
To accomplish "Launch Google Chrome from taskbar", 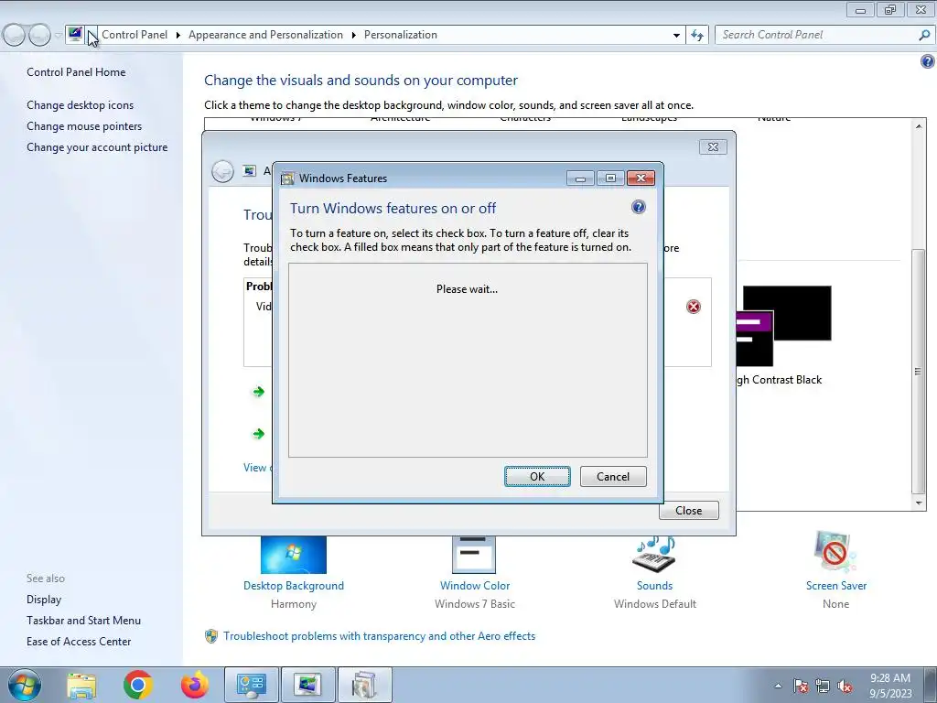I will [x=137, y=685].
